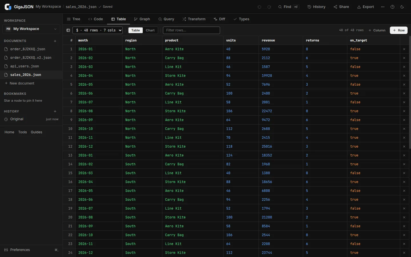
Task: Toggle dark mode with the moon icon
Action: click(402, 7)
